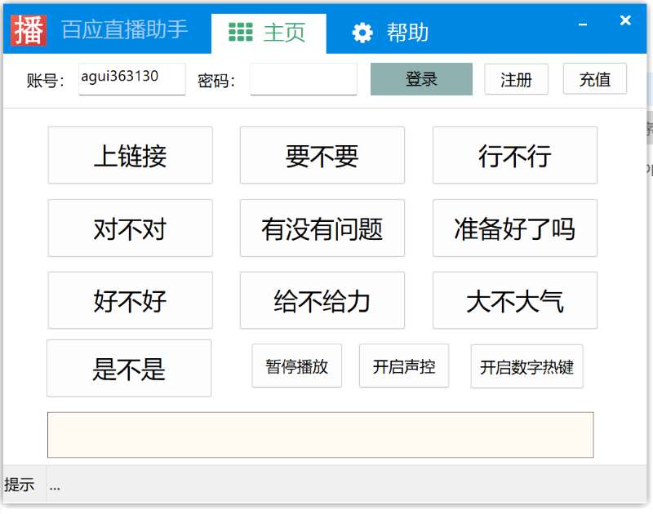Click the 注册 register button
Viewport: 653px width, 514px height.
516,79
